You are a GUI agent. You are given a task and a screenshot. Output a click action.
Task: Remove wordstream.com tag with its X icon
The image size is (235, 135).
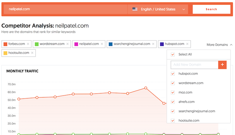pyautogui.click(x=67, y=44)
